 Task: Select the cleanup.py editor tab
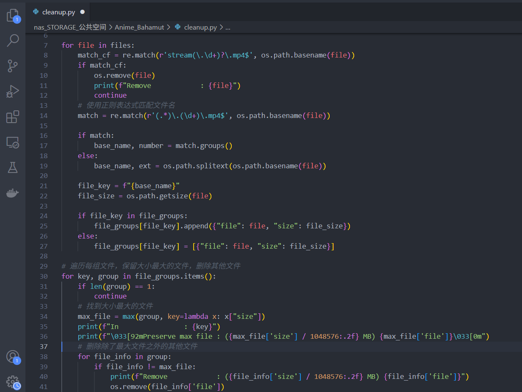point(58,12)
